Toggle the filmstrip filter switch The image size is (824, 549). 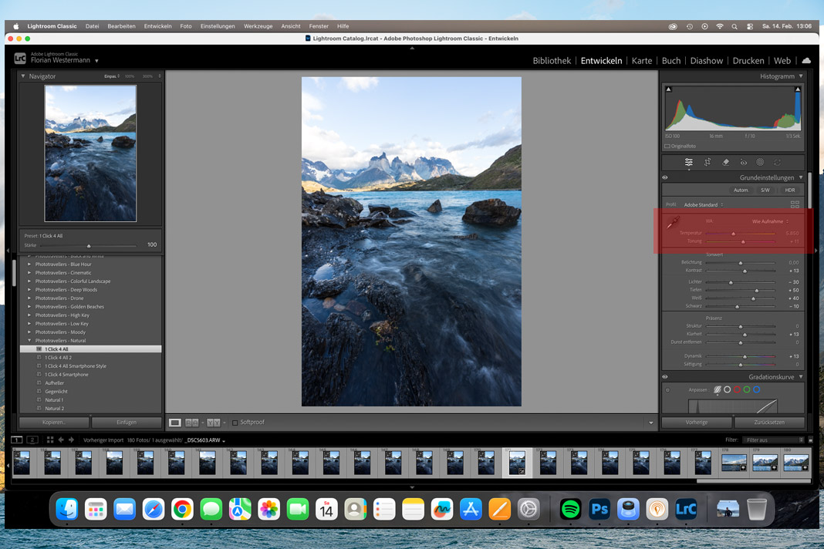810,440
